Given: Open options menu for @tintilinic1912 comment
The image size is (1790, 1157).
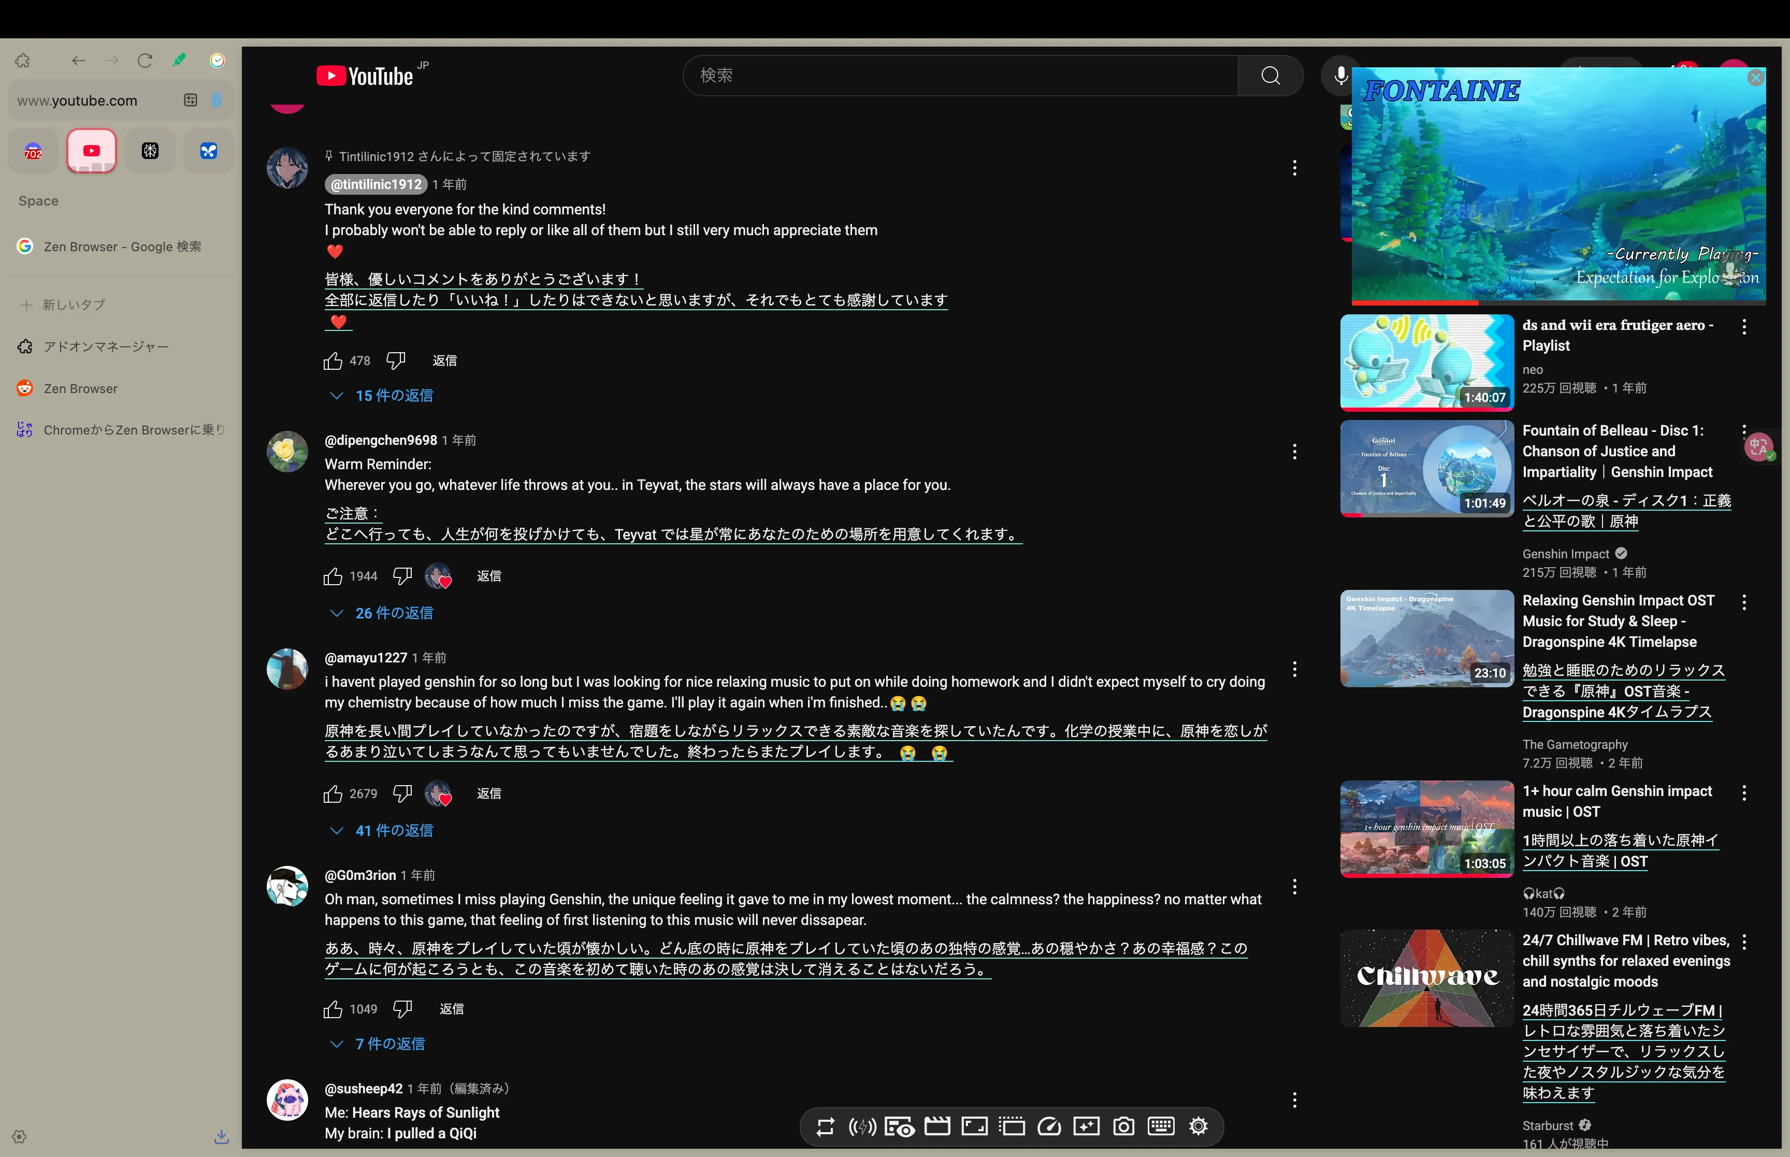Looking at the screenshot, I should [1294, 167].
